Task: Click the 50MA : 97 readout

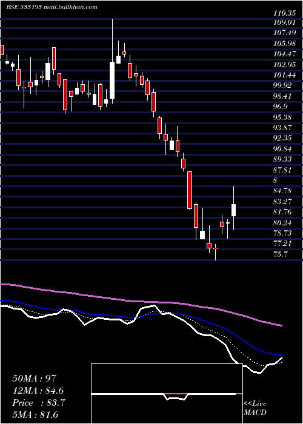Action: pos(35,379)
